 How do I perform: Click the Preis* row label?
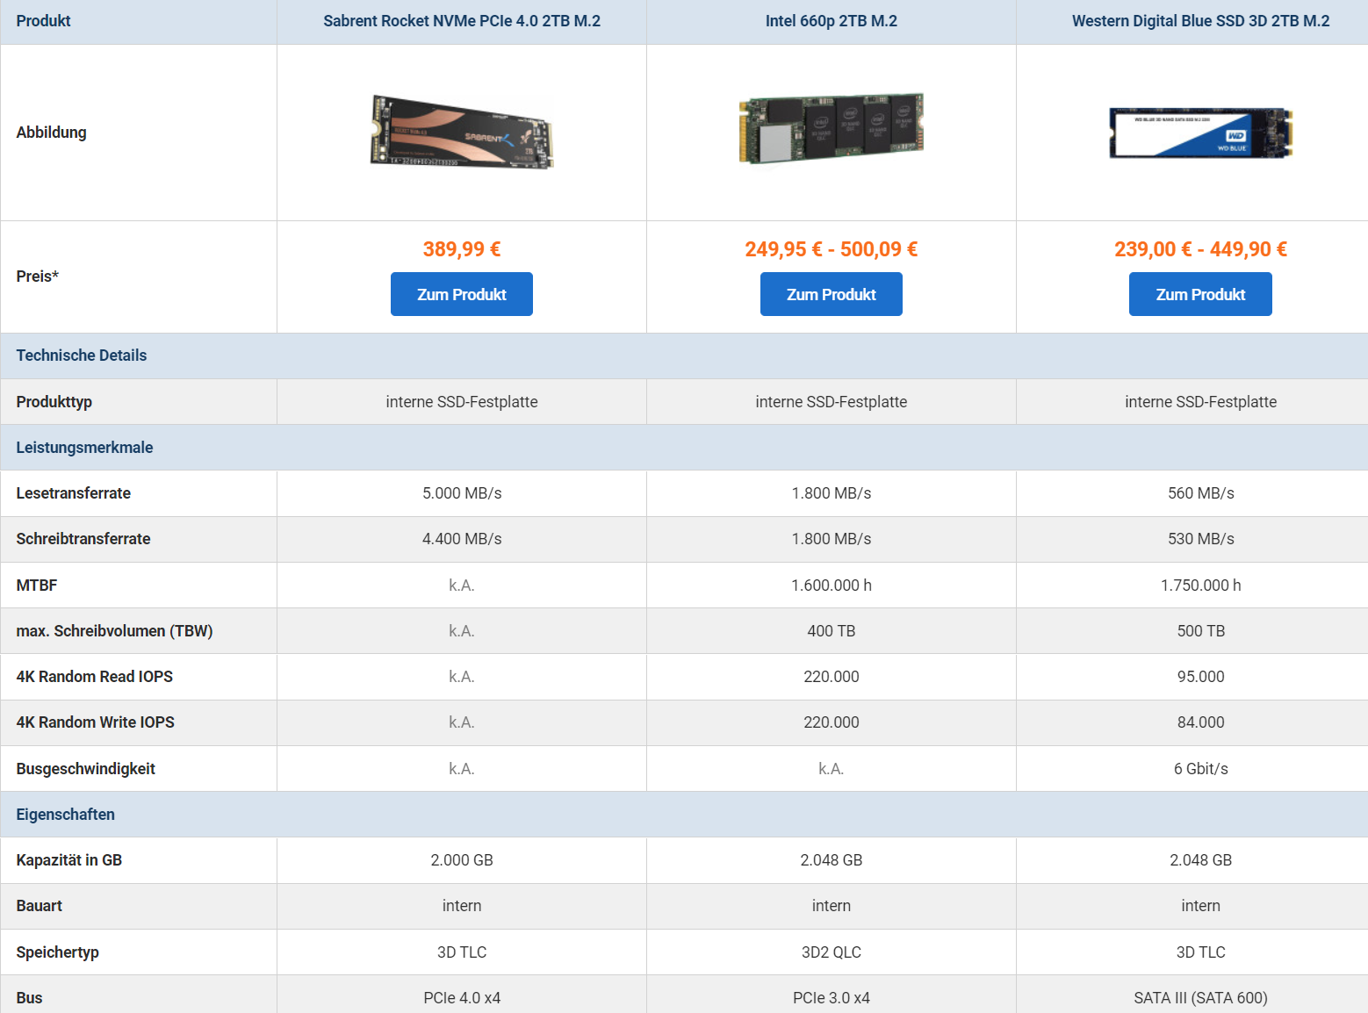37,277
